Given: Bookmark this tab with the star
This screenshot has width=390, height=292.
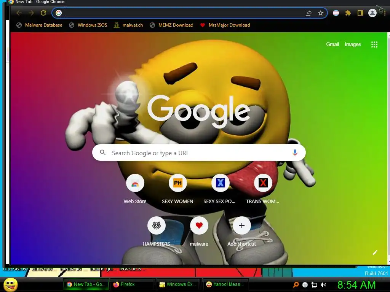Looking at the screenshot, I should pos(321,13).
